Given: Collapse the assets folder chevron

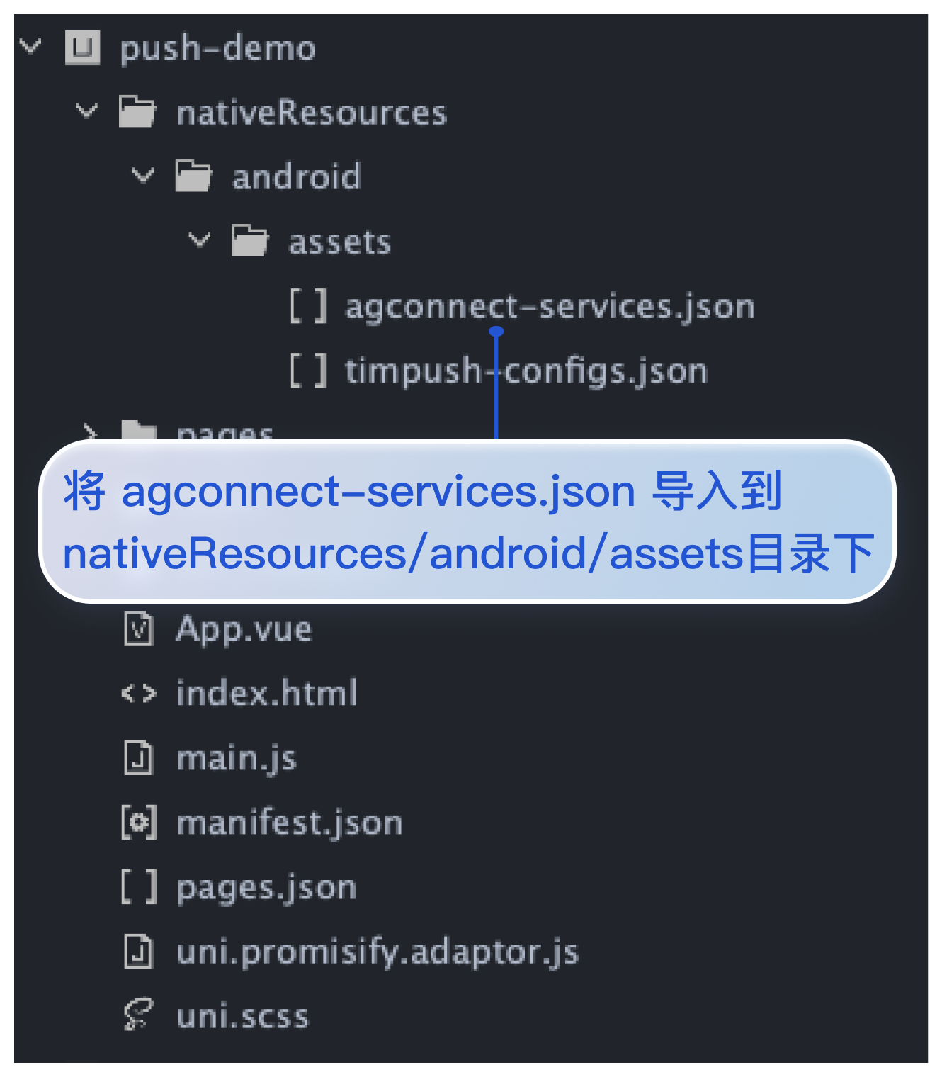Looking at the screenshot, I should tap(200, 240).
